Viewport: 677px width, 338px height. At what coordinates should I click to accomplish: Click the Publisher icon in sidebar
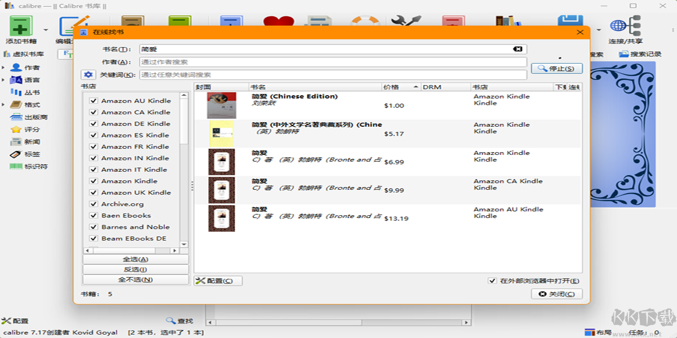[16, 117]
